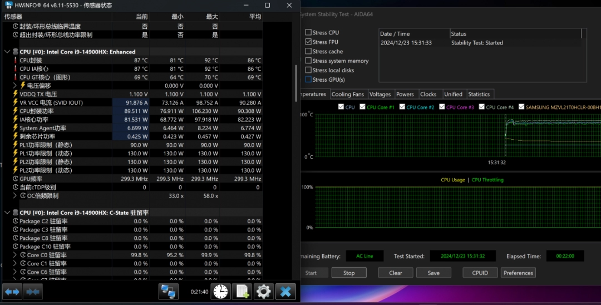Click lightning icon beside VR VCC 电流
This screenshot has height=305, width=601.
[x=16, y=102]
